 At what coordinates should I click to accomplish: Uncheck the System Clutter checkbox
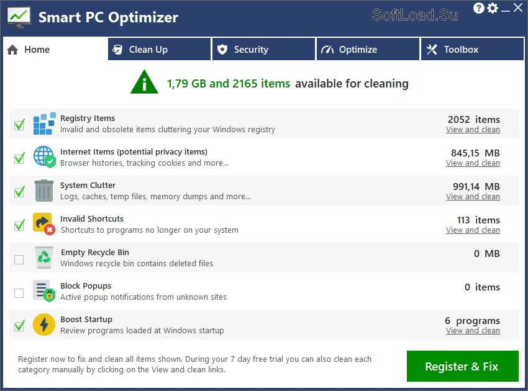19,192
